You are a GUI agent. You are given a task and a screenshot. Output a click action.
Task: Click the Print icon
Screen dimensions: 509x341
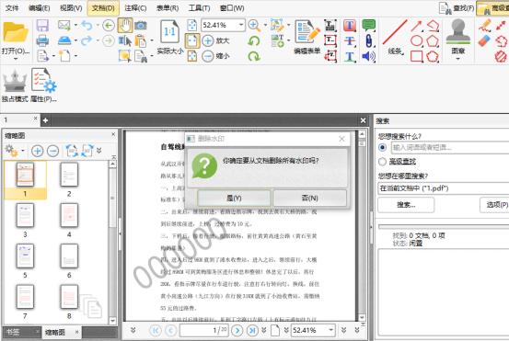(x=42, y=40)
